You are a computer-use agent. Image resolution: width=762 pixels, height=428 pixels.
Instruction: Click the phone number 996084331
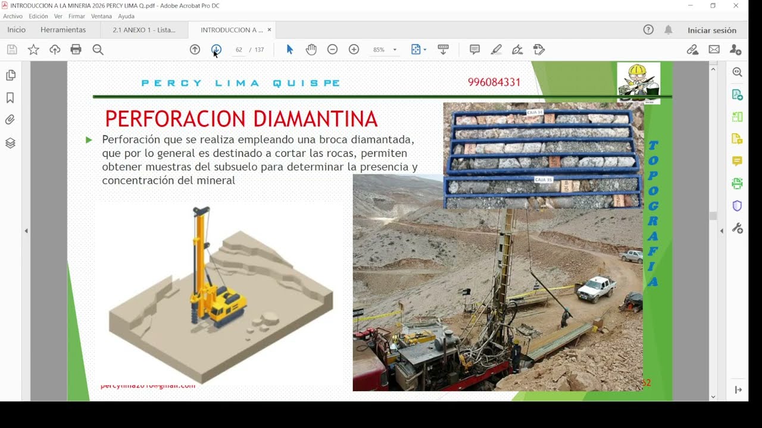pos(494,83)
